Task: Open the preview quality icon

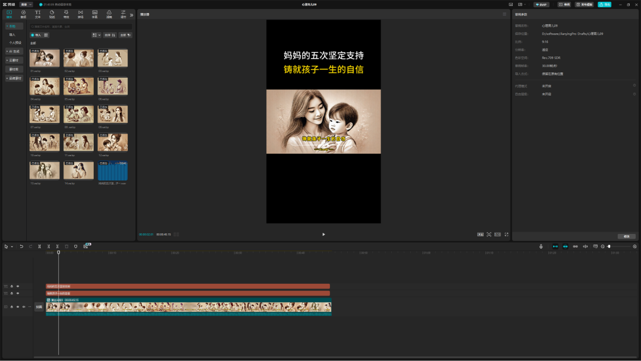Action: (x=480, y=235)
